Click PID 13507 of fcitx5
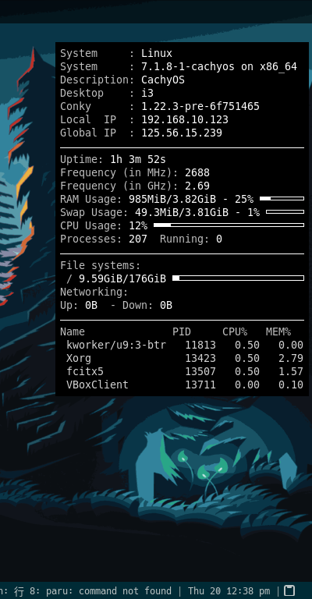 (x=200, y=371)
